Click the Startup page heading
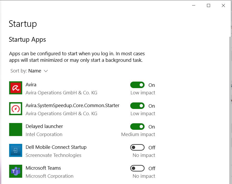Screen dimensions: 232x184 pos(23,24)
